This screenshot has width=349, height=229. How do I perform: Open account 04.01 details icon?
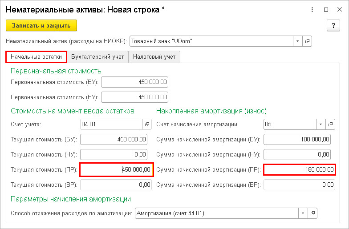tap(147, 125)
